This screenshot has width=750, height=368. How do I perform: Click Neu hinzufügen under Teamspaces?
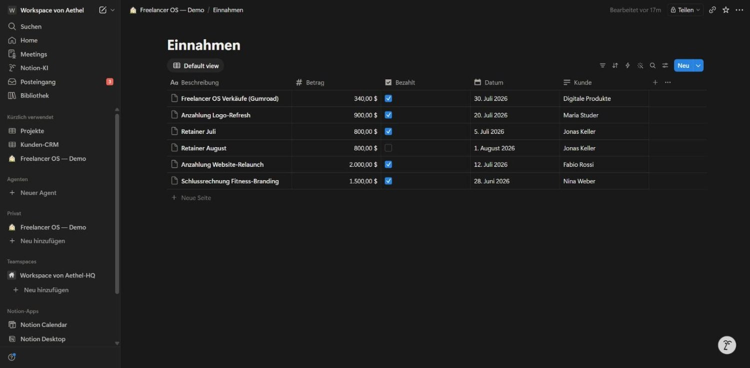coord(60,290)
